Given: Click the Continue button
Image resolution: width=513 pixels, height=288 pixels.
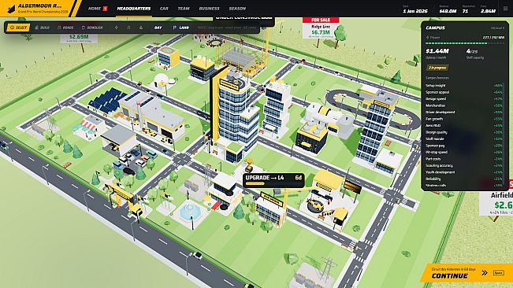Looking at the screenshot, I should point(467,273).
